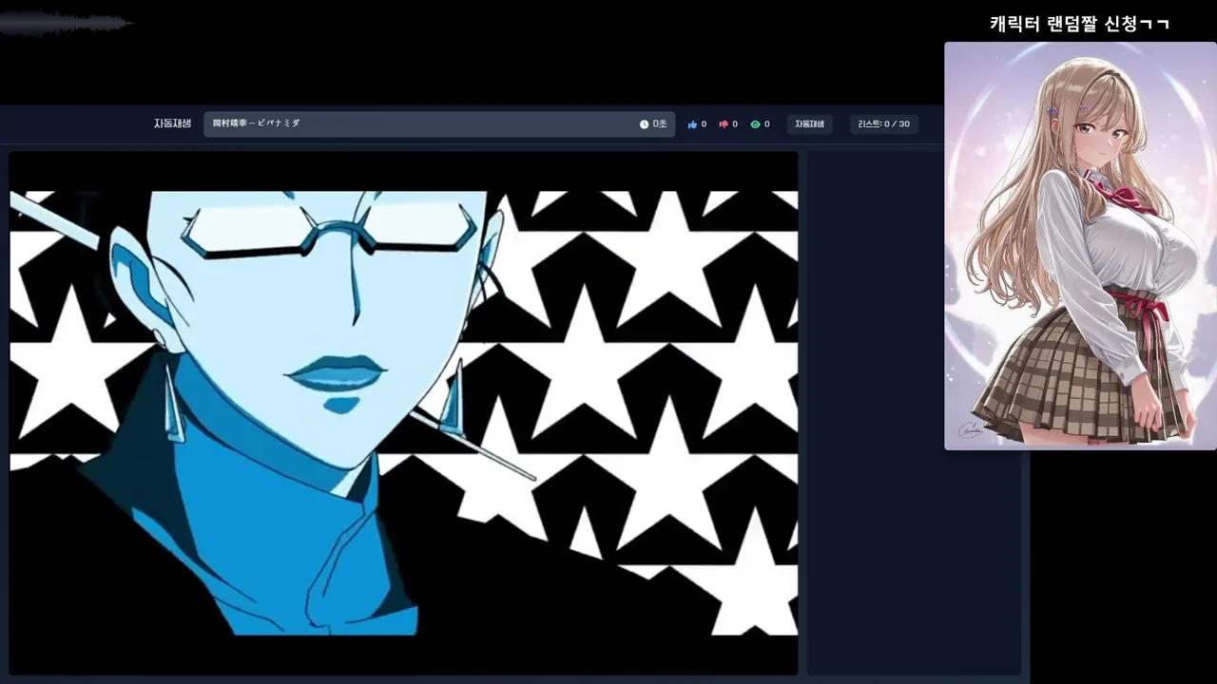Click the thumbs-up like icon
The width and height of the screenshot is (1217, 684).
coord(692,124)
